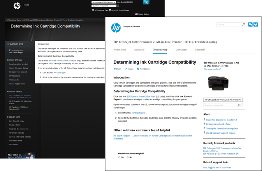This screenshot has width=262, height=171.
Task: Open Special offers and rebates in the dark sidebar
Action: coord(20,137)
